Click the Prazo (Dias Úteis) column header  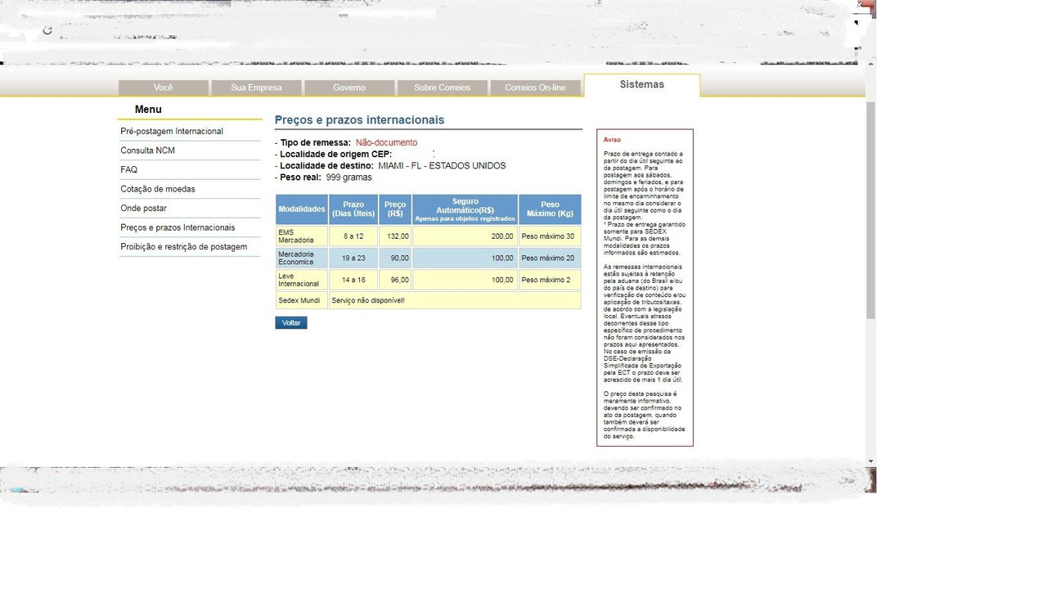(353, 209)
